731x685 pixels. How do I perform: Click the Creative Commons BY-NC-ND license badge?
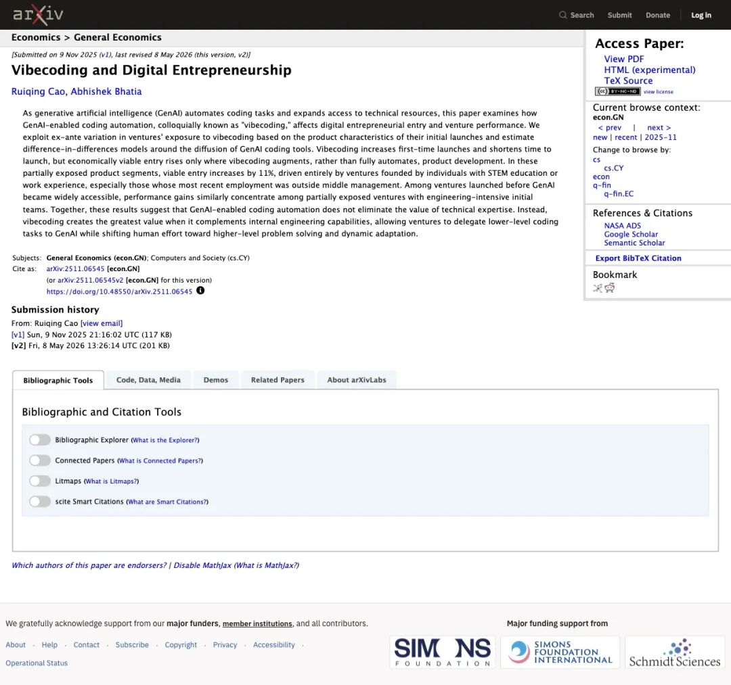pos(617,92)
